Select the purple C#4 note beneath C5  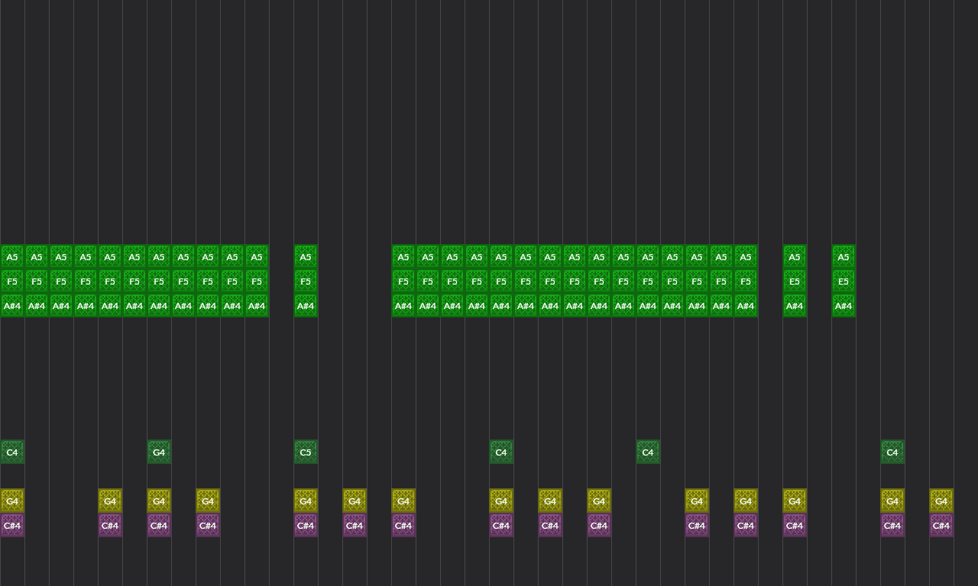[x=306, y=525]
